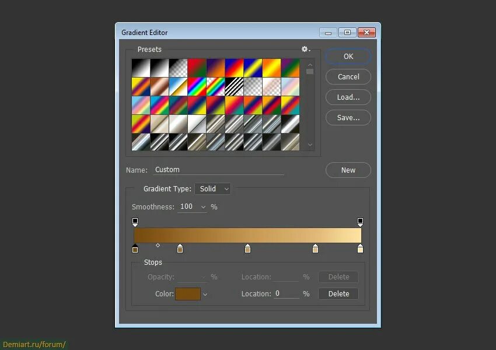Open the brown Color swatch picker
The image size is (496, 350).
[x=188, y=294]
